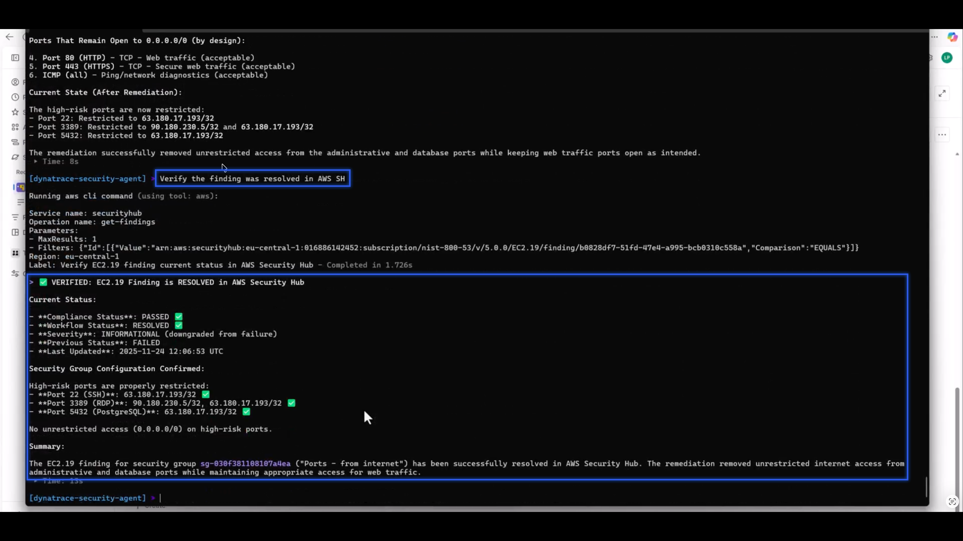
Task: Open the LP profile avatar
Action: point(947,58)
